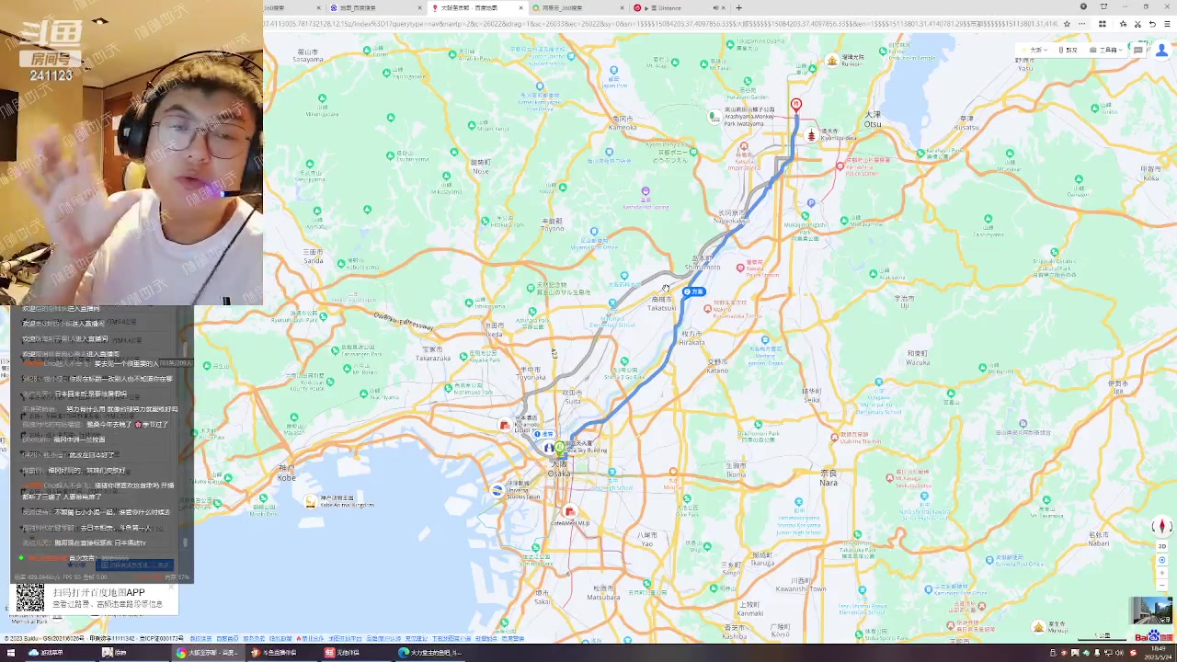Screen dimensions: 1177x662
Task: Click the Nara city label
Action: click(x=828, y=477)
